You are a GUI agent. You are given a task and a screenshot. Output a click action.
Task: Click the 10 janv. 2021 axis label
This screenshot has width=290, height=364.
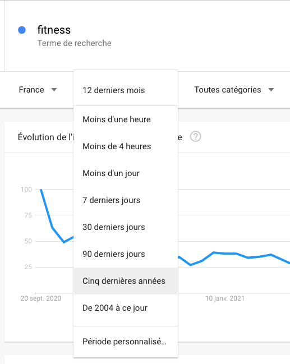(225, 298)
